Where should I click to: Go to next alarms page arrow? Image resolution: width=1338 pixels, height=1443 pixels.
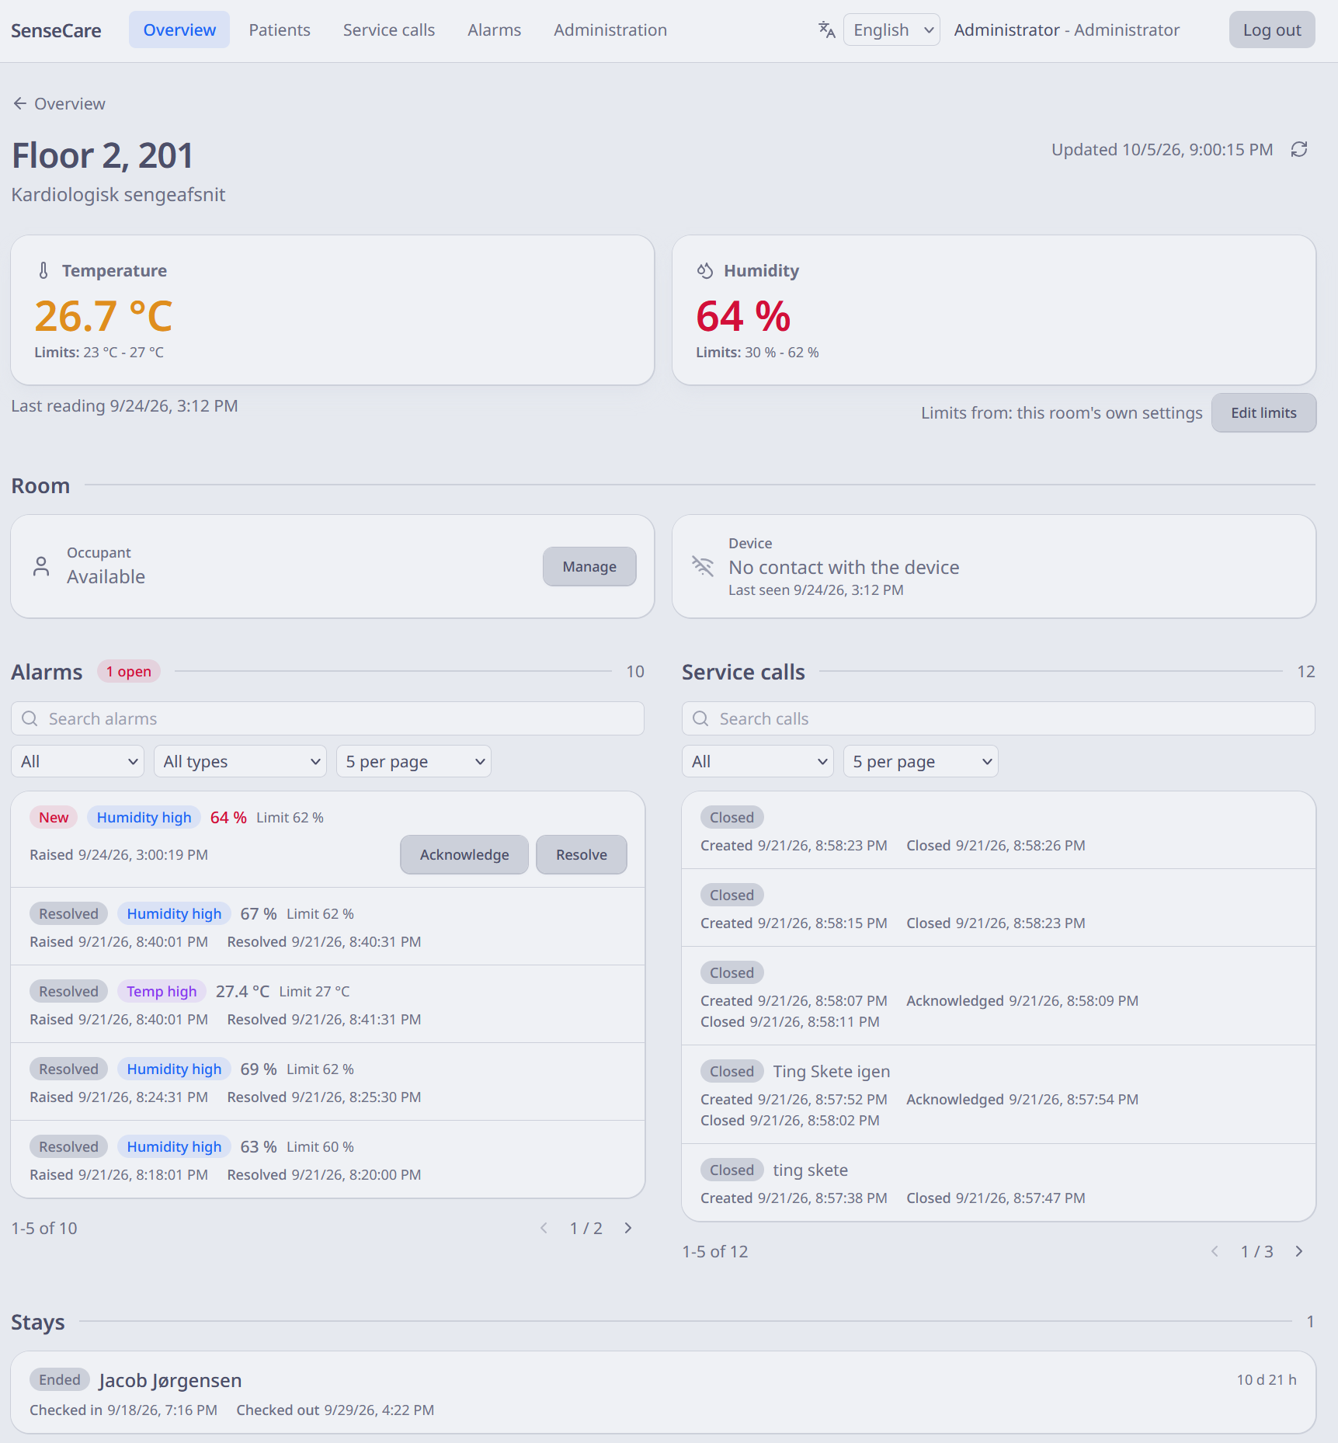click(628, 1228)
